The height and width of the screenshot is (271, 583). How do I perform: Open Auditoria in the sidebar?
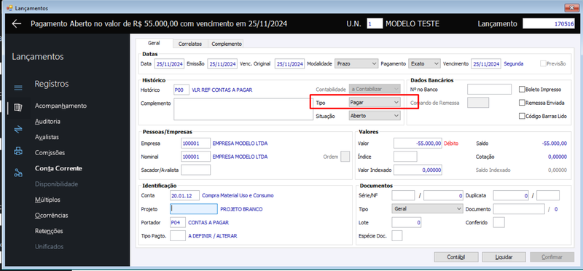47,121
